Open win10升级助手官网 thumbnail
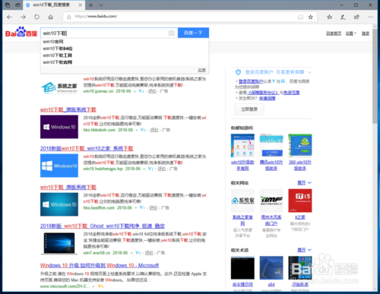Viewport: 380px width, 294px height. [x=242, y=146]
